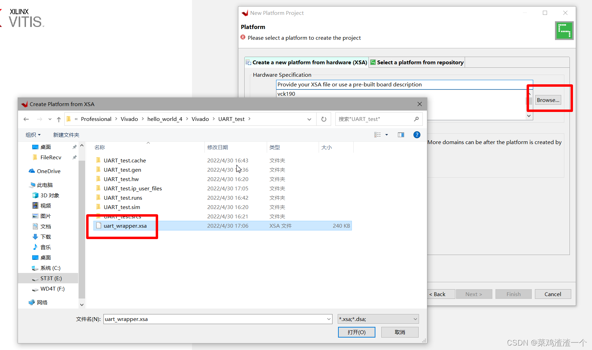
Task: Click Cancel in New Platform Project window
Action: point(553,294)
